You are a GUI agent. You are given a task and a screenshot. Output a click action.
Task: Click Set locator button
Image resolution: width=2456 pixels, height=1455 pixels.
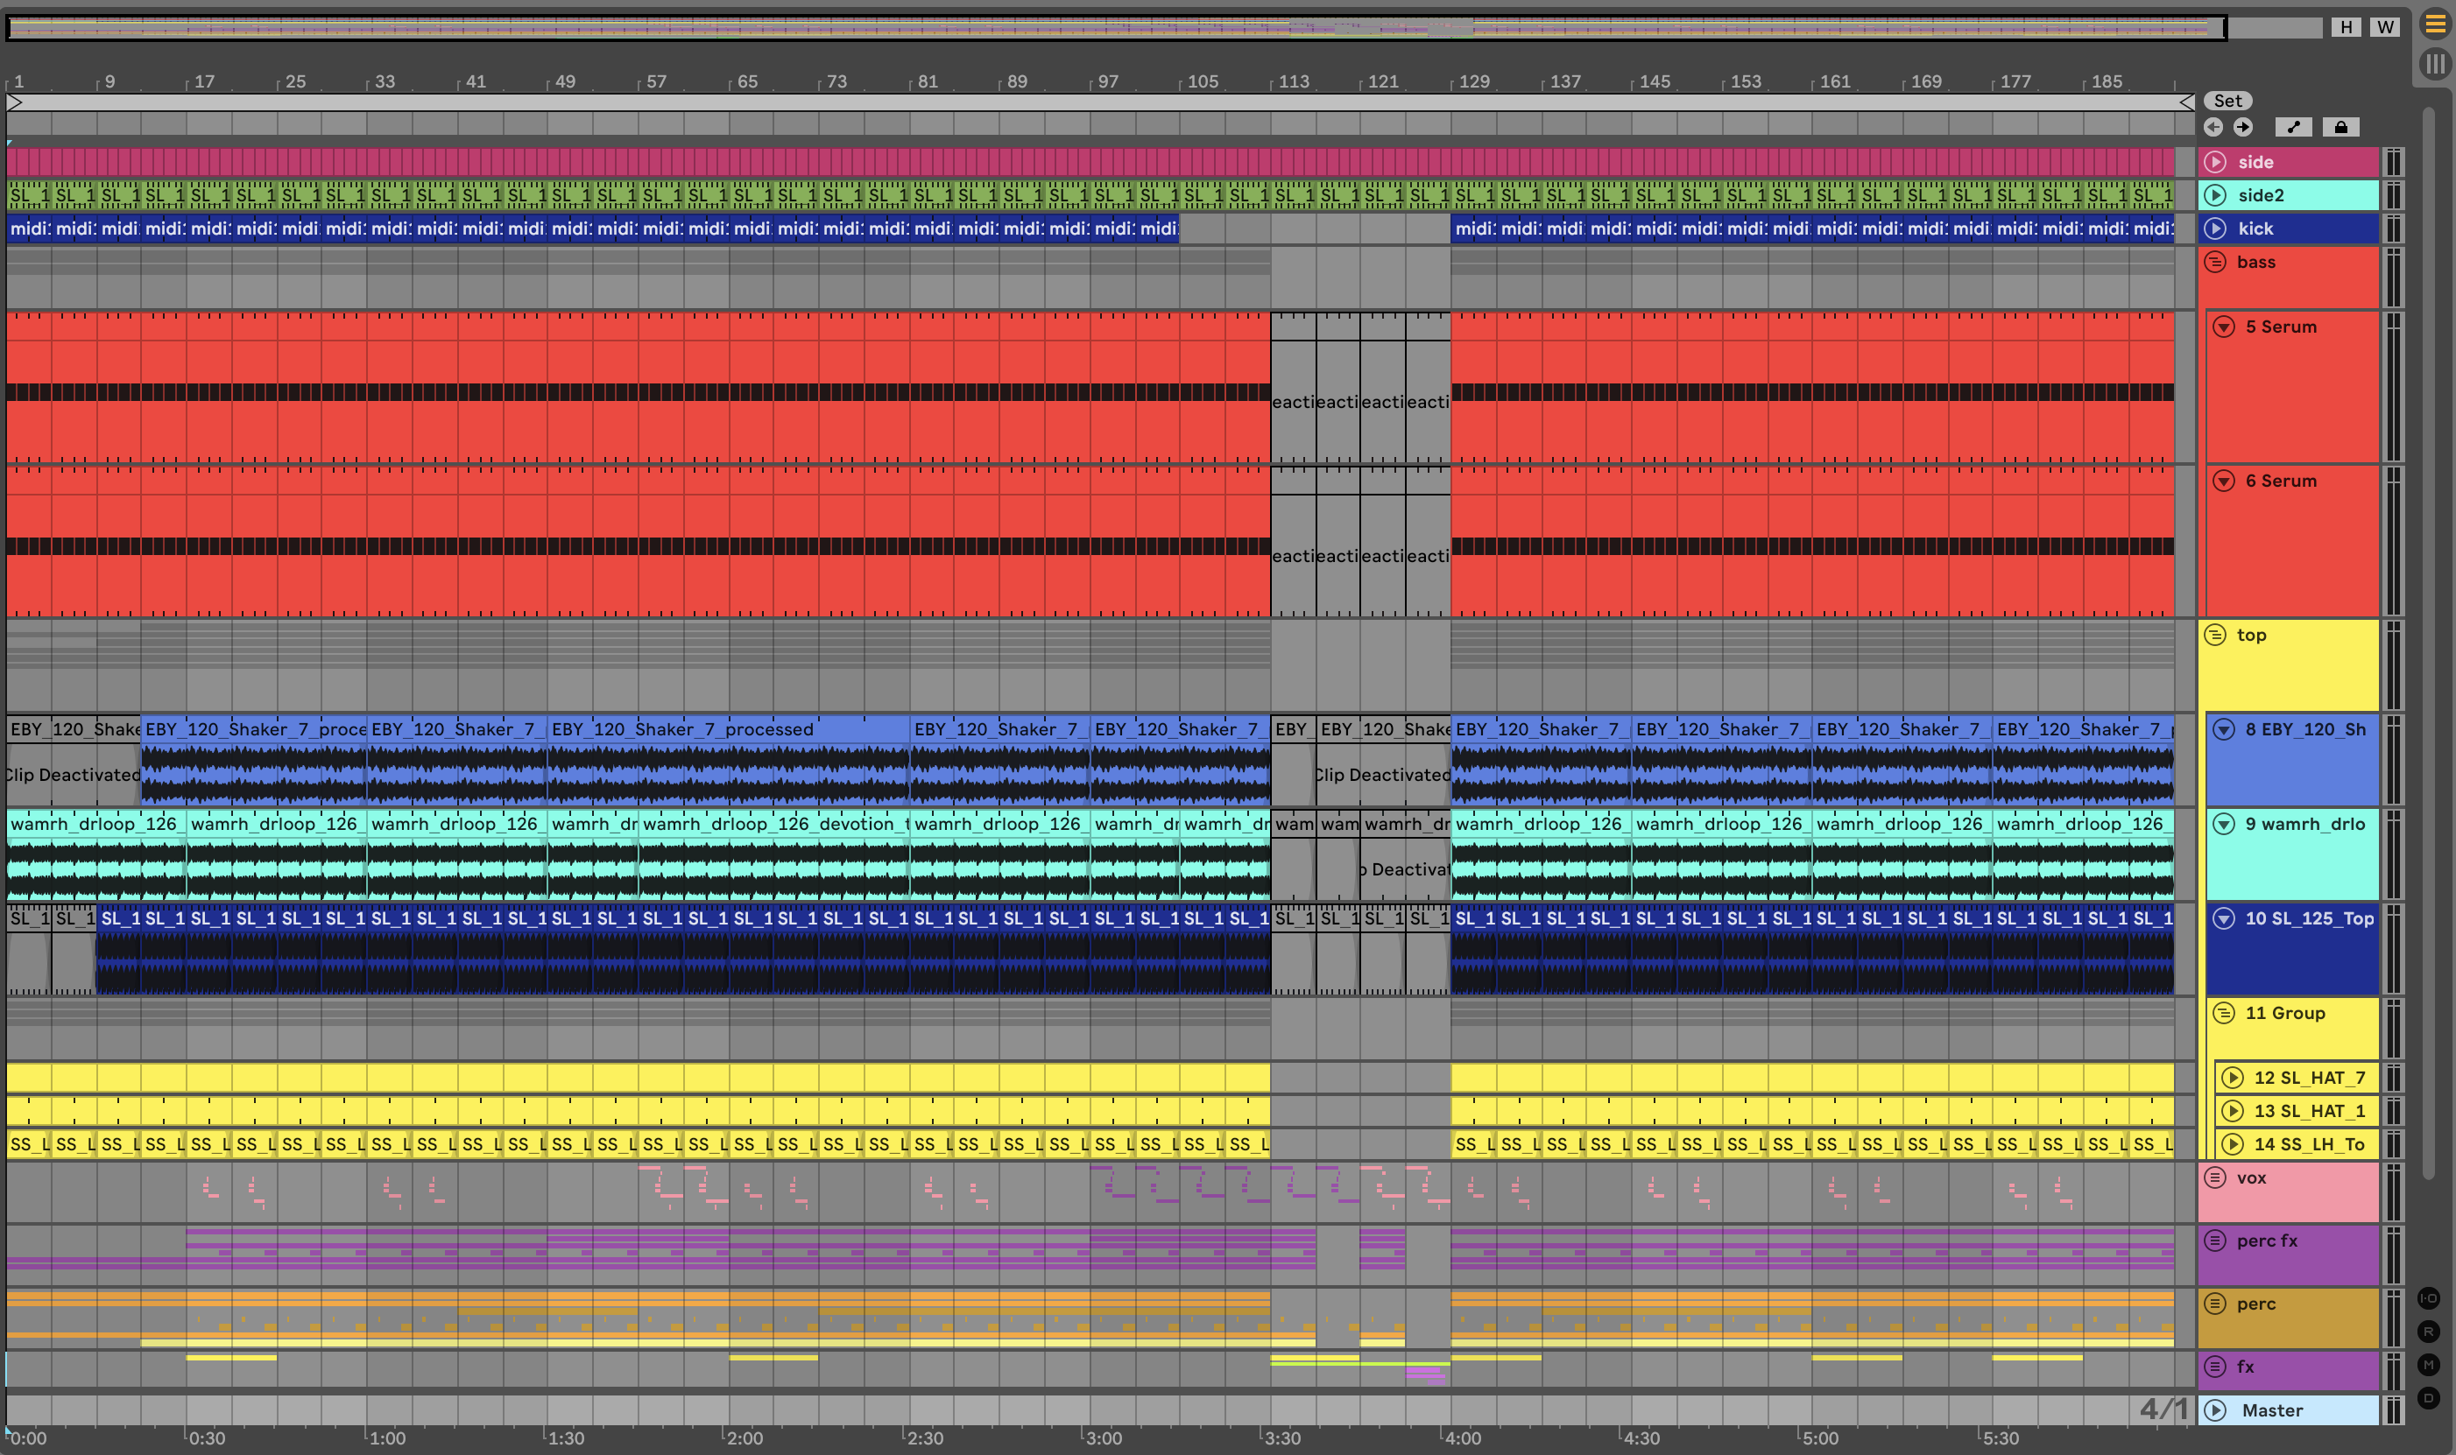(x=2227, y=100)
